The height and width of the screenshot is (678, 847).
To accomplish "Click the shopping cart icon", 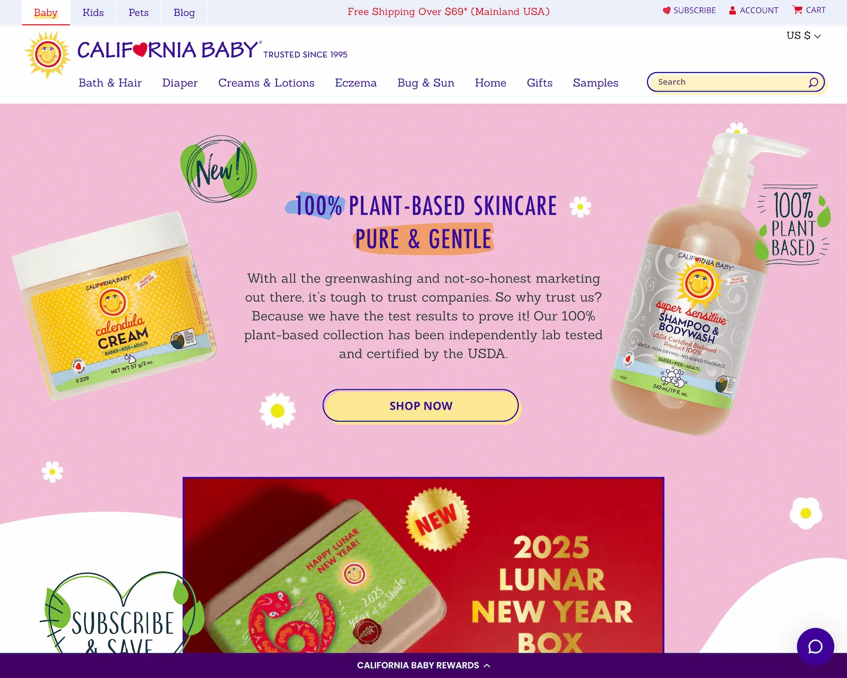I will pos(797,10).
